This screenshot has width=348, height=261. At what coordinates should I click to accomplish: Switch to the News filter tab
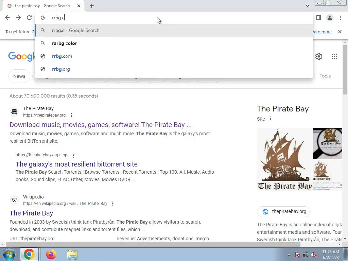click(19, 76)
